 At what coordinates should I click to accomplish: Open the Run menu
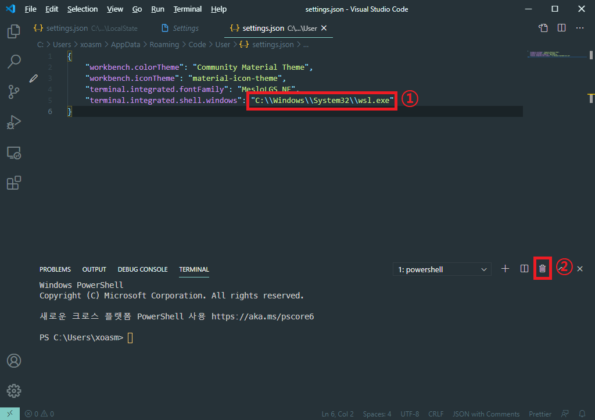tap(157, 9)
